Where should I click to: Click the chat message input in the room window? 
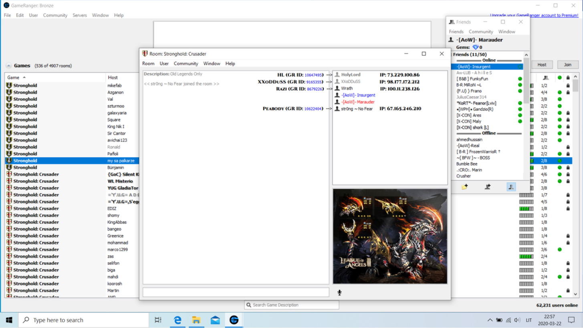point(236,292)
